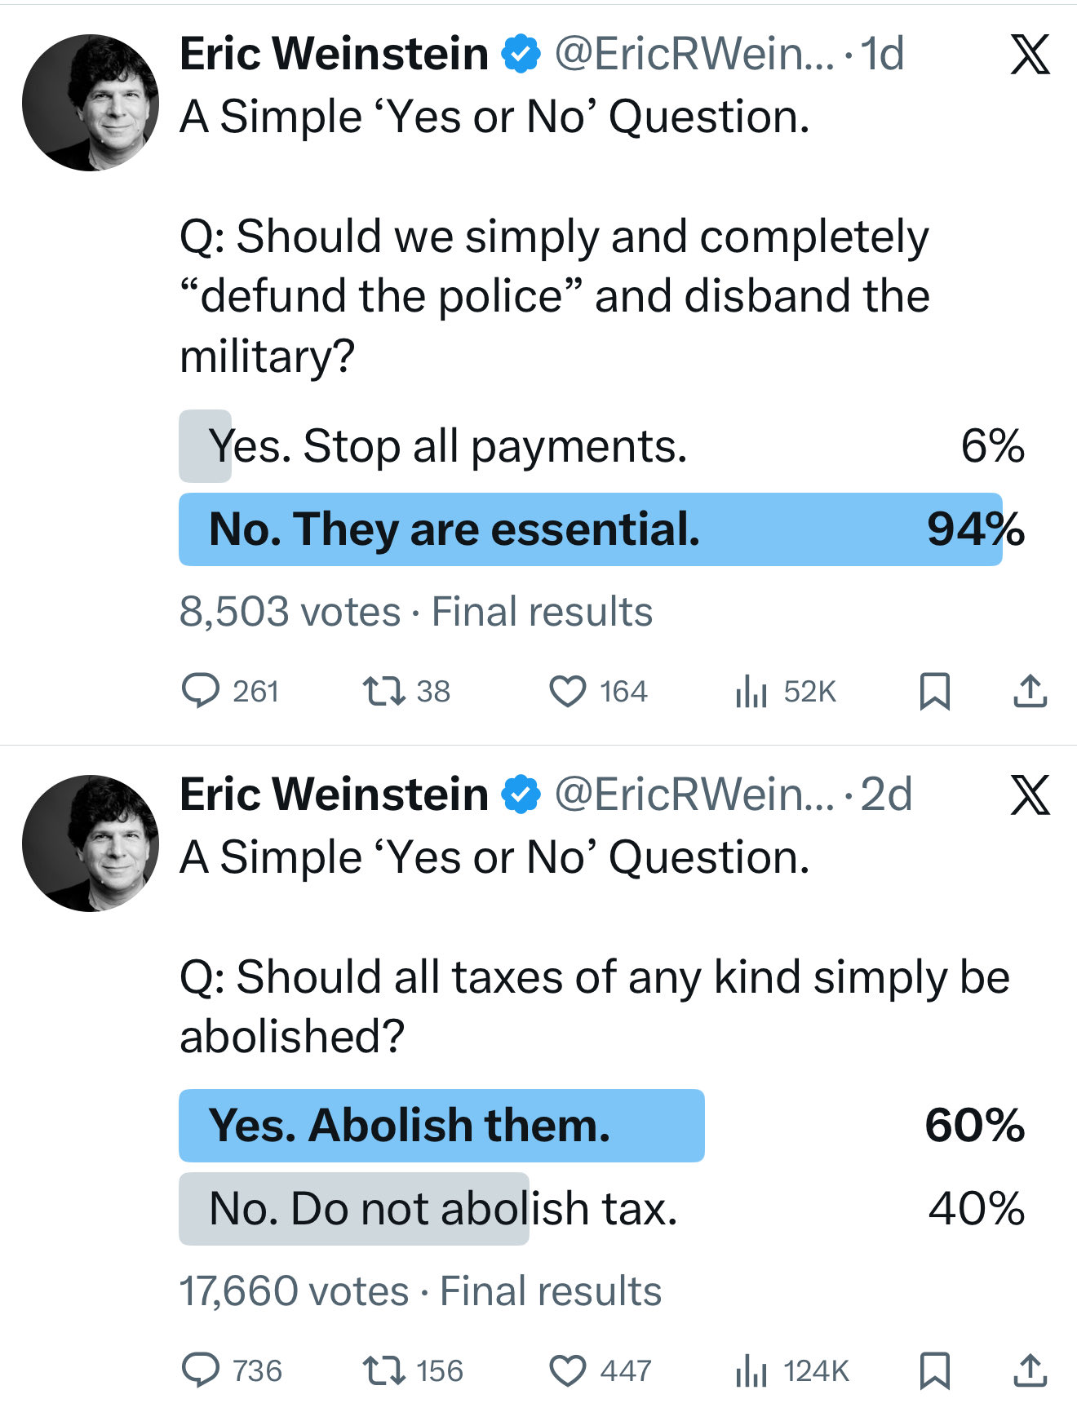This screenshot has height=1421, width=1077.
Task: Open the 2d timestamp on second tweet
Action: (886, 795)
